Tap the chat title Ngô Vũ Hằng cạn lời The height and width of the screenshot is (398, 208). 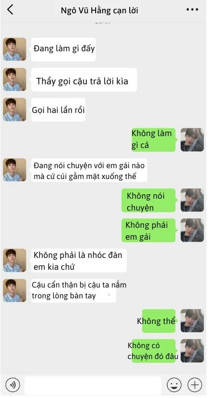pos(100,10)
